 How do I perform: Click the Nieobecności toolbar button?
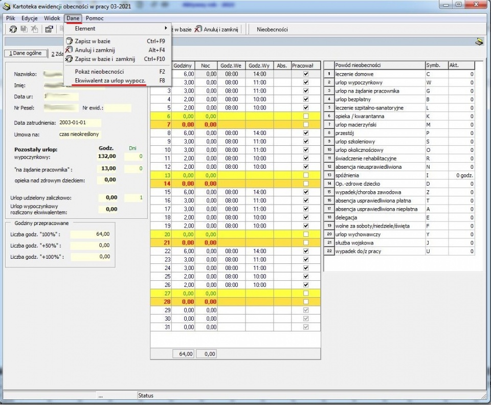tap(272, 30)
